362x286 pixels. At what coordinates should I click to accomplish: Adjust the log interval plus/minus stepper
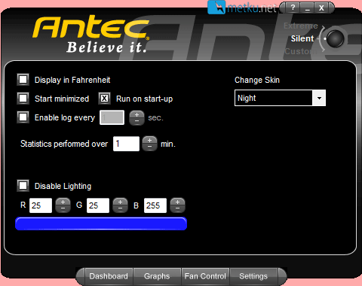(137, 117)
